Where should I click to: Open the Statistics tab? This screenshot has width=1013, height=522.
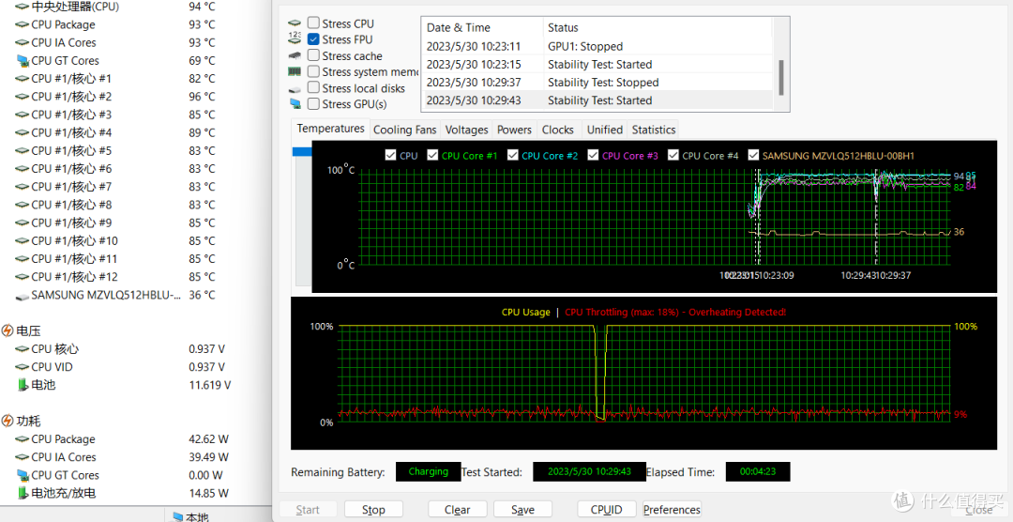654,130
